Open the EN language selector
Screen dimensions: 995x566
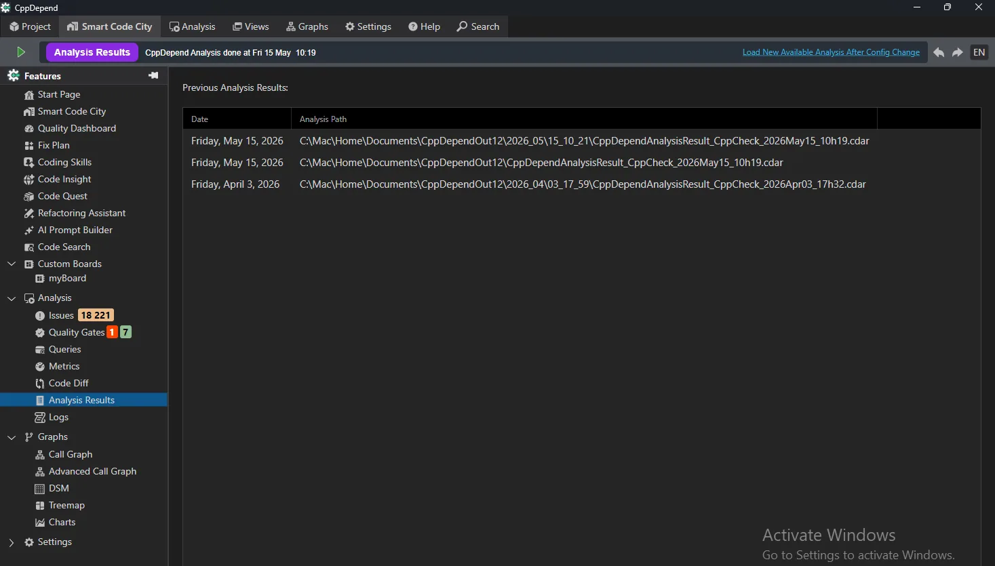point(979,52)
